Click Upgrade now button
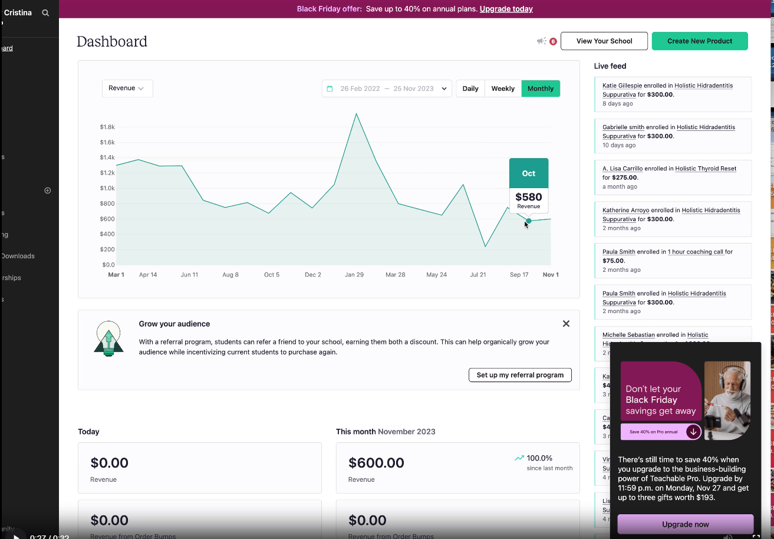 (686, 524)
